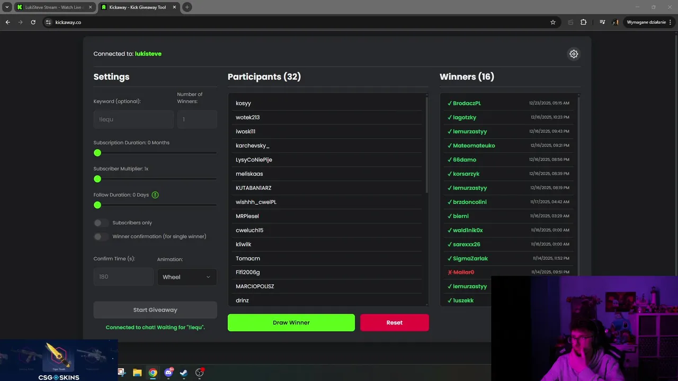This screenshot has height=381, width=678.
Task: Switch to the Kickaway Giveaway Tool tab
Action: 139,7
